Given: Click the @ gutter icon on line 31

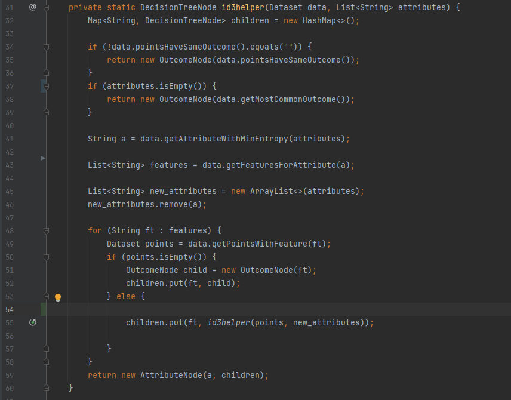Looking at the screenshot, I should 33,7.
